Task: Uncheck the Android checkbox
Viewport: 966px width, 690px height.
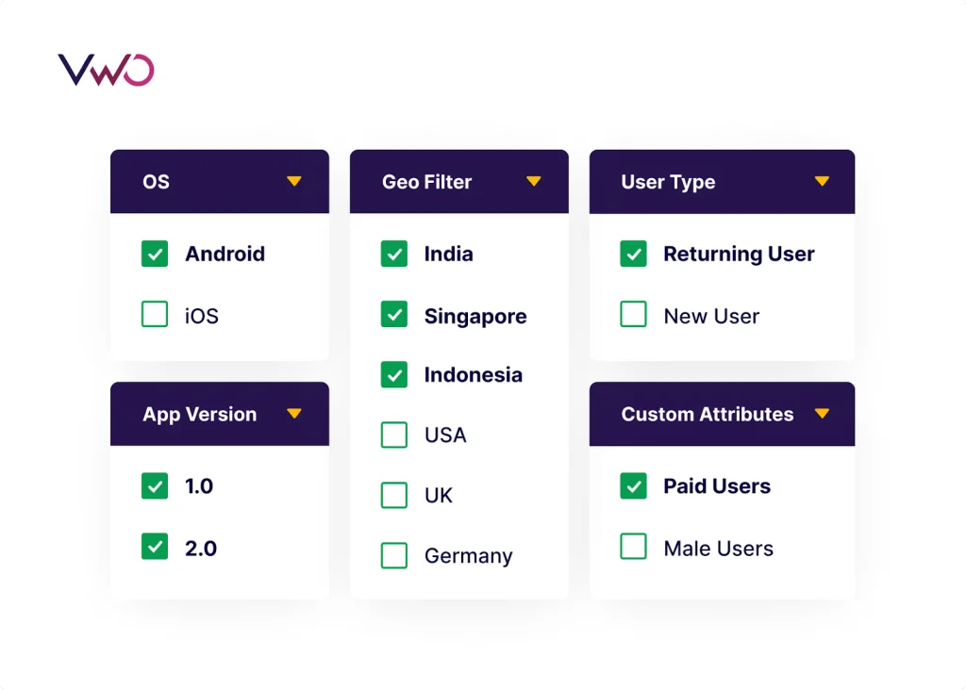Action: 155,254
